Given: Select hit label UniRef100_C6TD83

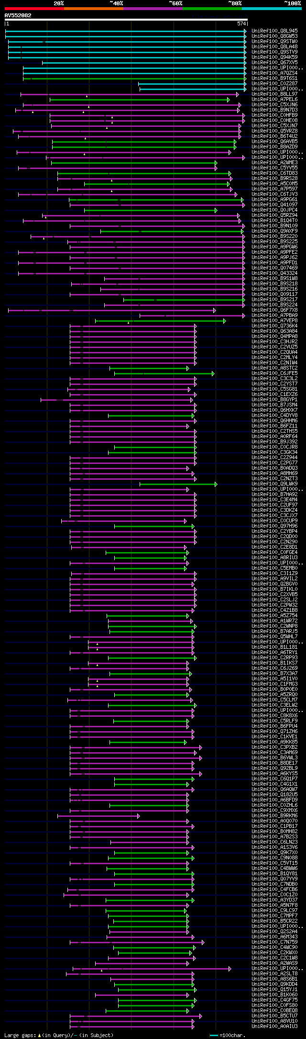Looking at the screenshot, I should (274, 173).
